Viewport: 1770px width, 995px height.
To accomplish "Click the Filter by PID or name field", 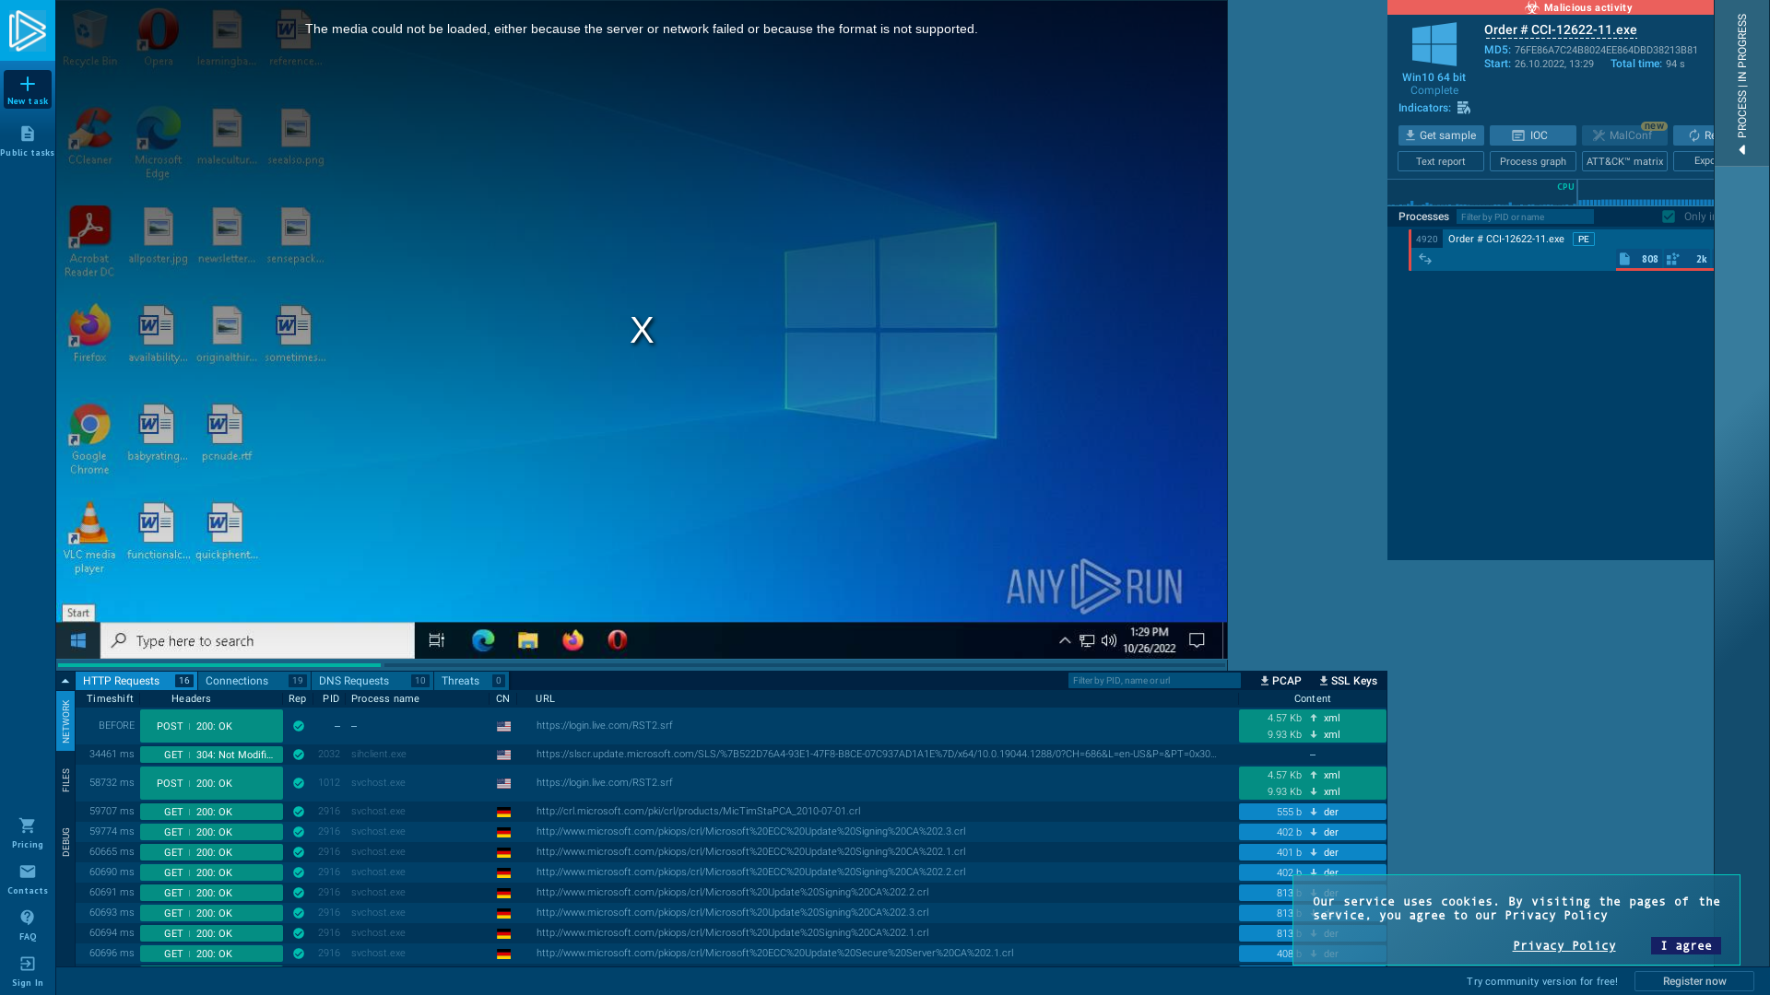I will pos(1526,217).
